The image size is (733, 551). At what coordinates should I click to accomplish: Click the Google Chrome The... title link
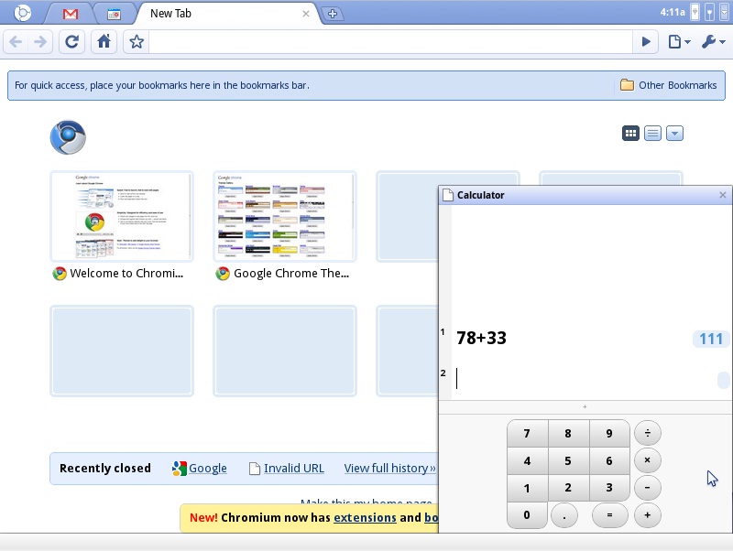click(x=291, y=273)
